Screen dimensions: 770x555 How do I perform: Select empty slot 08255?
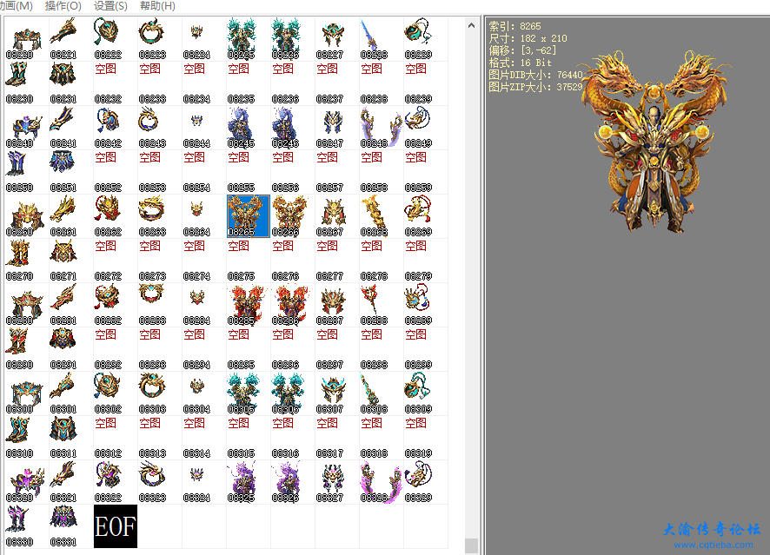(x=248, y=172)
